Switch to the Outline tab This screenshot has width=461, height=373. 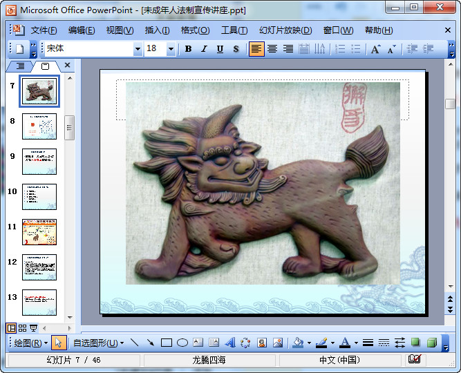point(20,66)
